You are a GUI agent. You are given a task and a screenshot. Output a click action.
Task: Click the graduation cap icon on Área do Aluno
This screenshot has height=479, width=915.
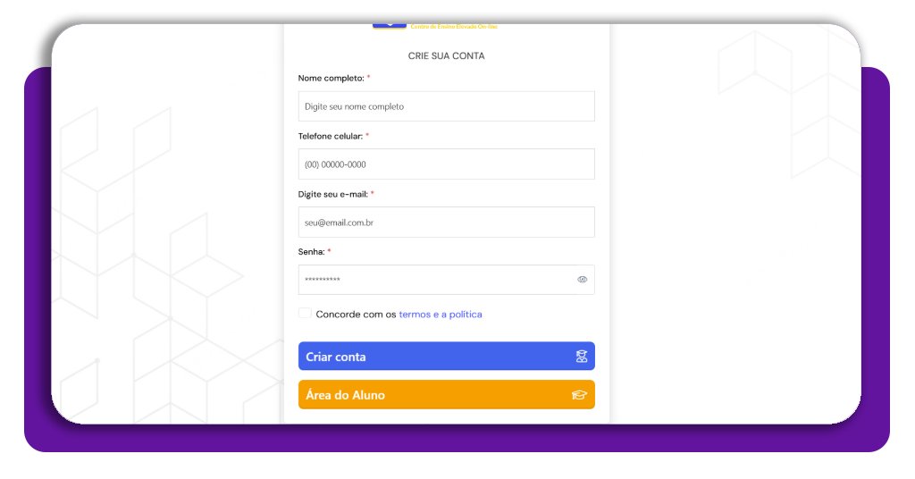(579, 395)
